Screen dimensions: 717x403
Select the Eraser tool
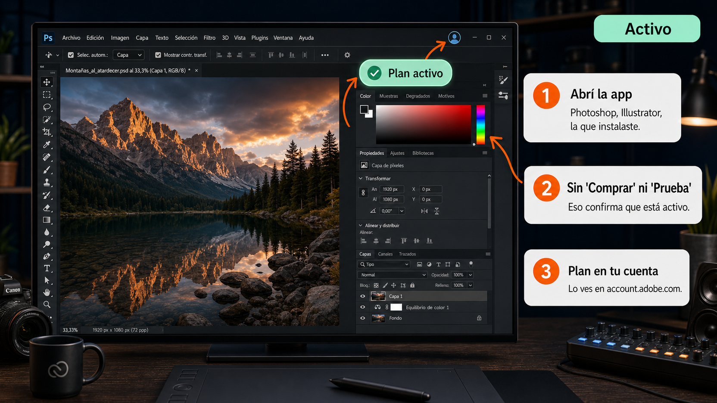[x=47, y=208]
